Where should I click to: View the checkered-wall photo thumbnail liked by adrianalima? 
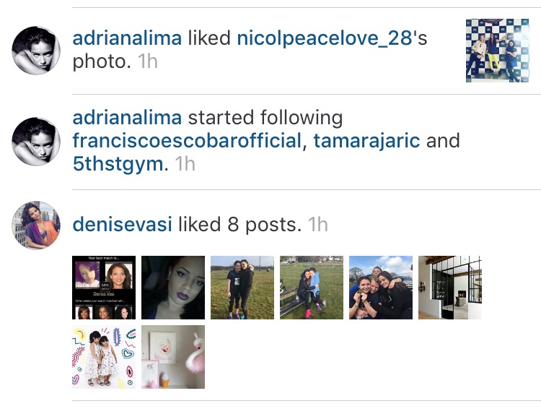click(497, 51)
